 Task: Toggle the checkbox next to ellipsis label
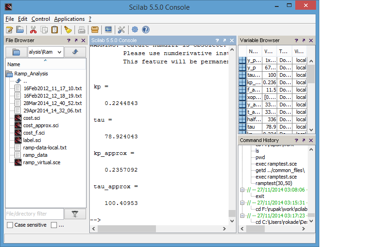pyautogui.click(x=54, y=225)
